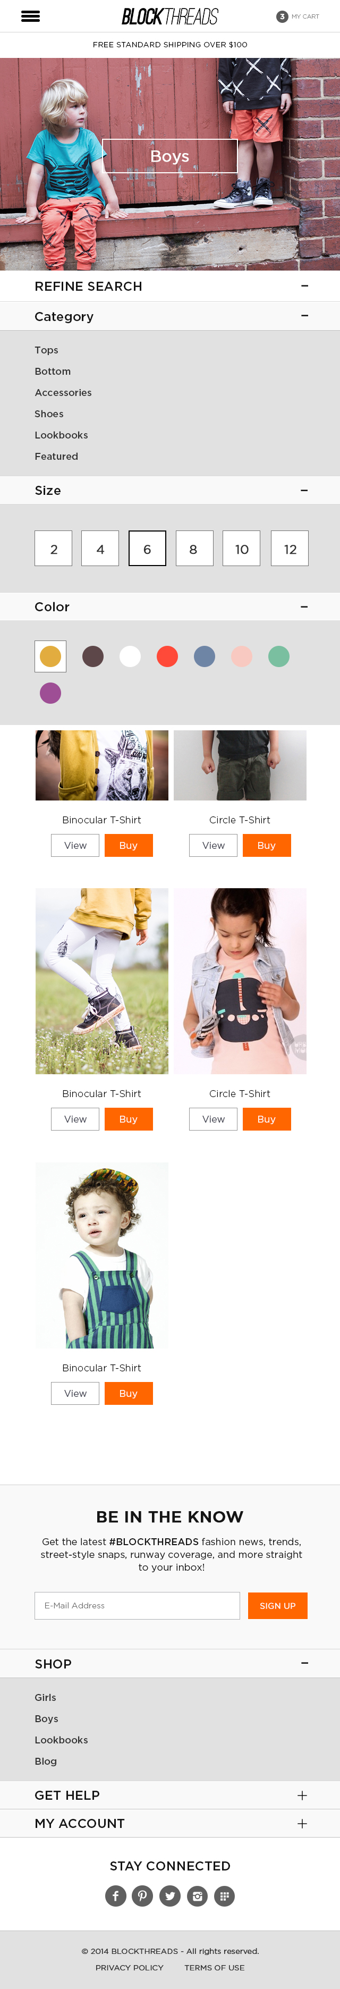Select size 6 option
This screenshot has width=340, height=1989.
[x=147, y=548]
